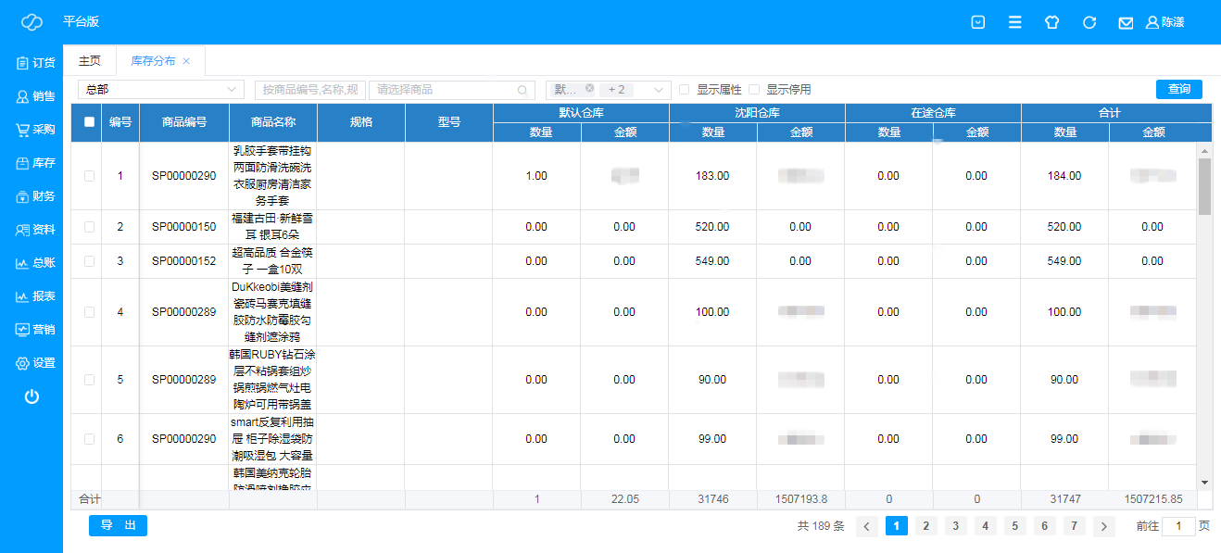The height and width of the screenshot is (553, 1221).
Task: Open 库存 in the sidebar
Action: [x=35, y=163]
